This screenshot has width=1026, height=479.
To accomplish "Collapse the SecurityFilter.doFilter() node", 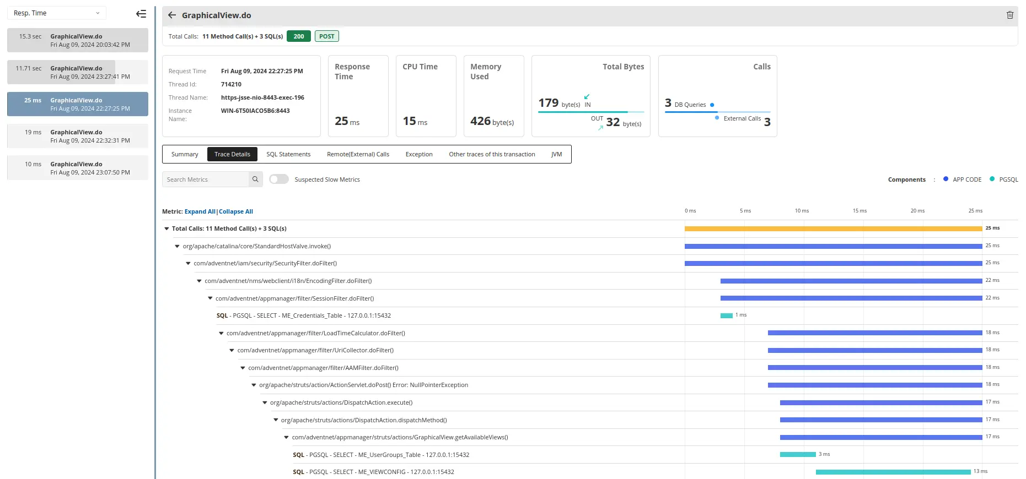I will point(188,264).
